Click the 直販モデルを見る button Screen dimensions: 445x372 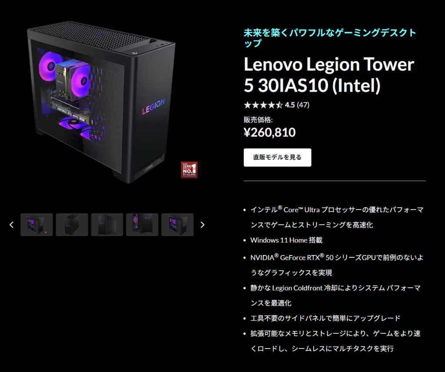coord(277,157)
